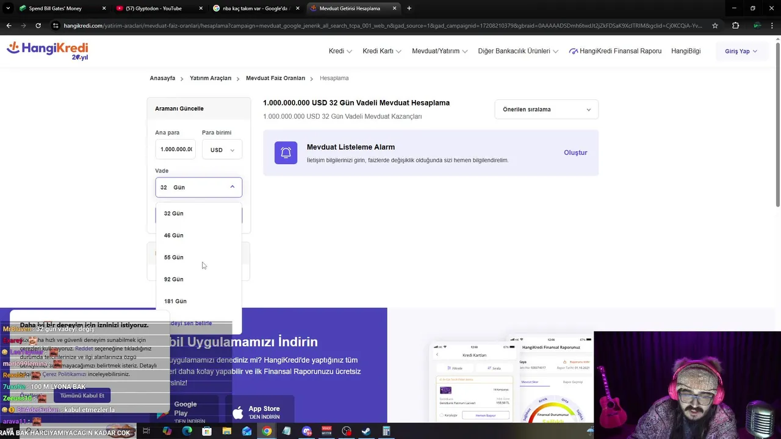Image resolution: width=781 pixels, height=439 pixels.
Task: Open the Giriş Yap dropdown
Action: pos(741,51)
